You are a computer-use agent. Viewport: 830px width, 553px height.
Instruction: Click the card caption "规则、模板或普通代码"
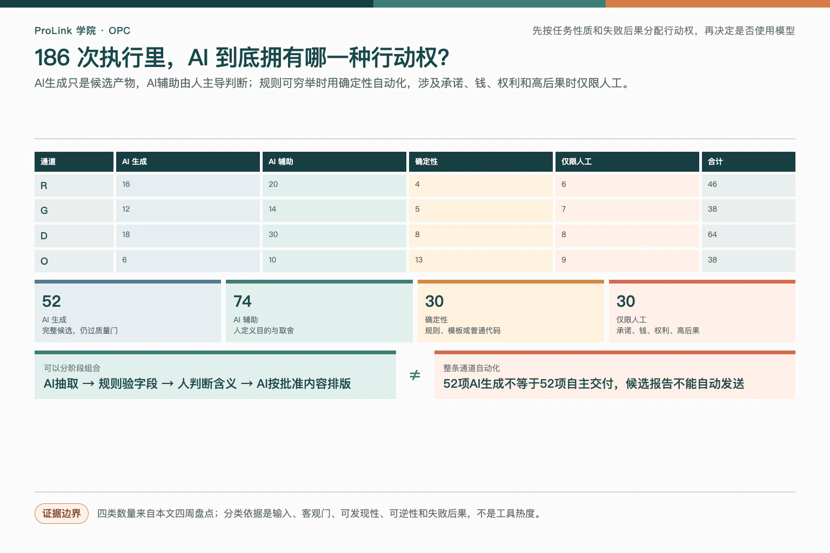pos(463,331)
